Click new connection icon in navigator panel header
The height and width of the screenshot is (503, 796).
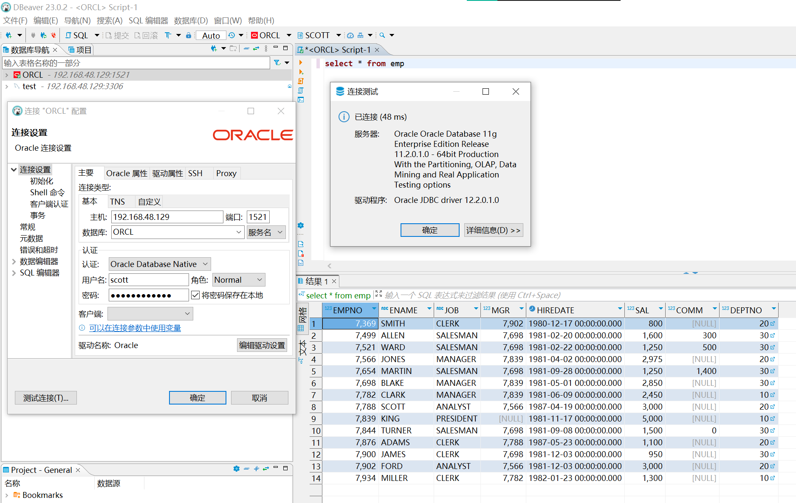(x=214, y=49)
